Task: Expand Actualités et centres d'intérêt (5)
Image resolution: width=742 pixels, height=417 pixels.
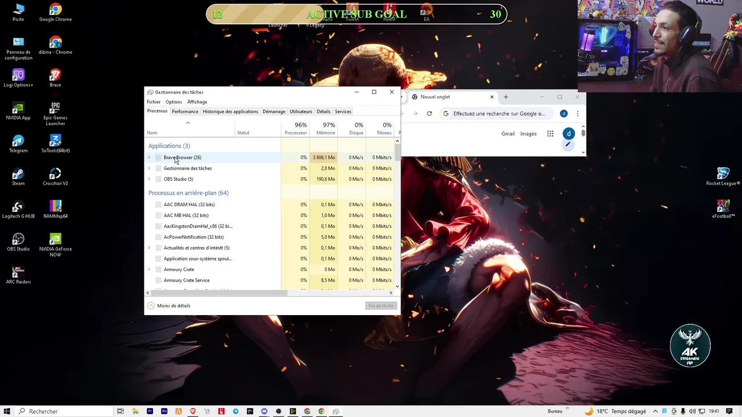Action: coord(149,248)
